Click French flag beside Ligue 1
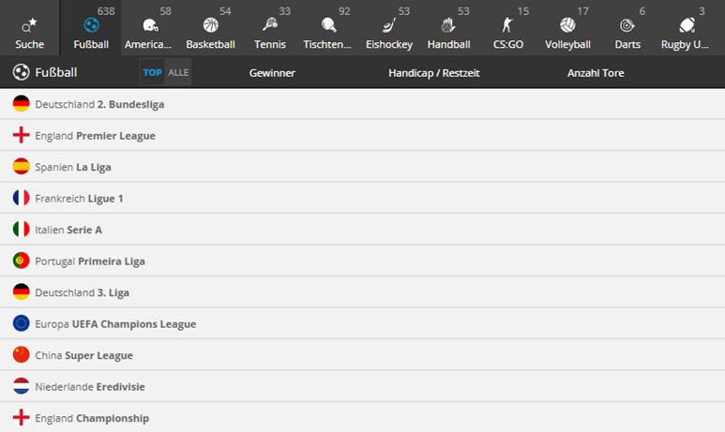Image resolution: width=725 pixels, height=432 pixels. (22, 198)
